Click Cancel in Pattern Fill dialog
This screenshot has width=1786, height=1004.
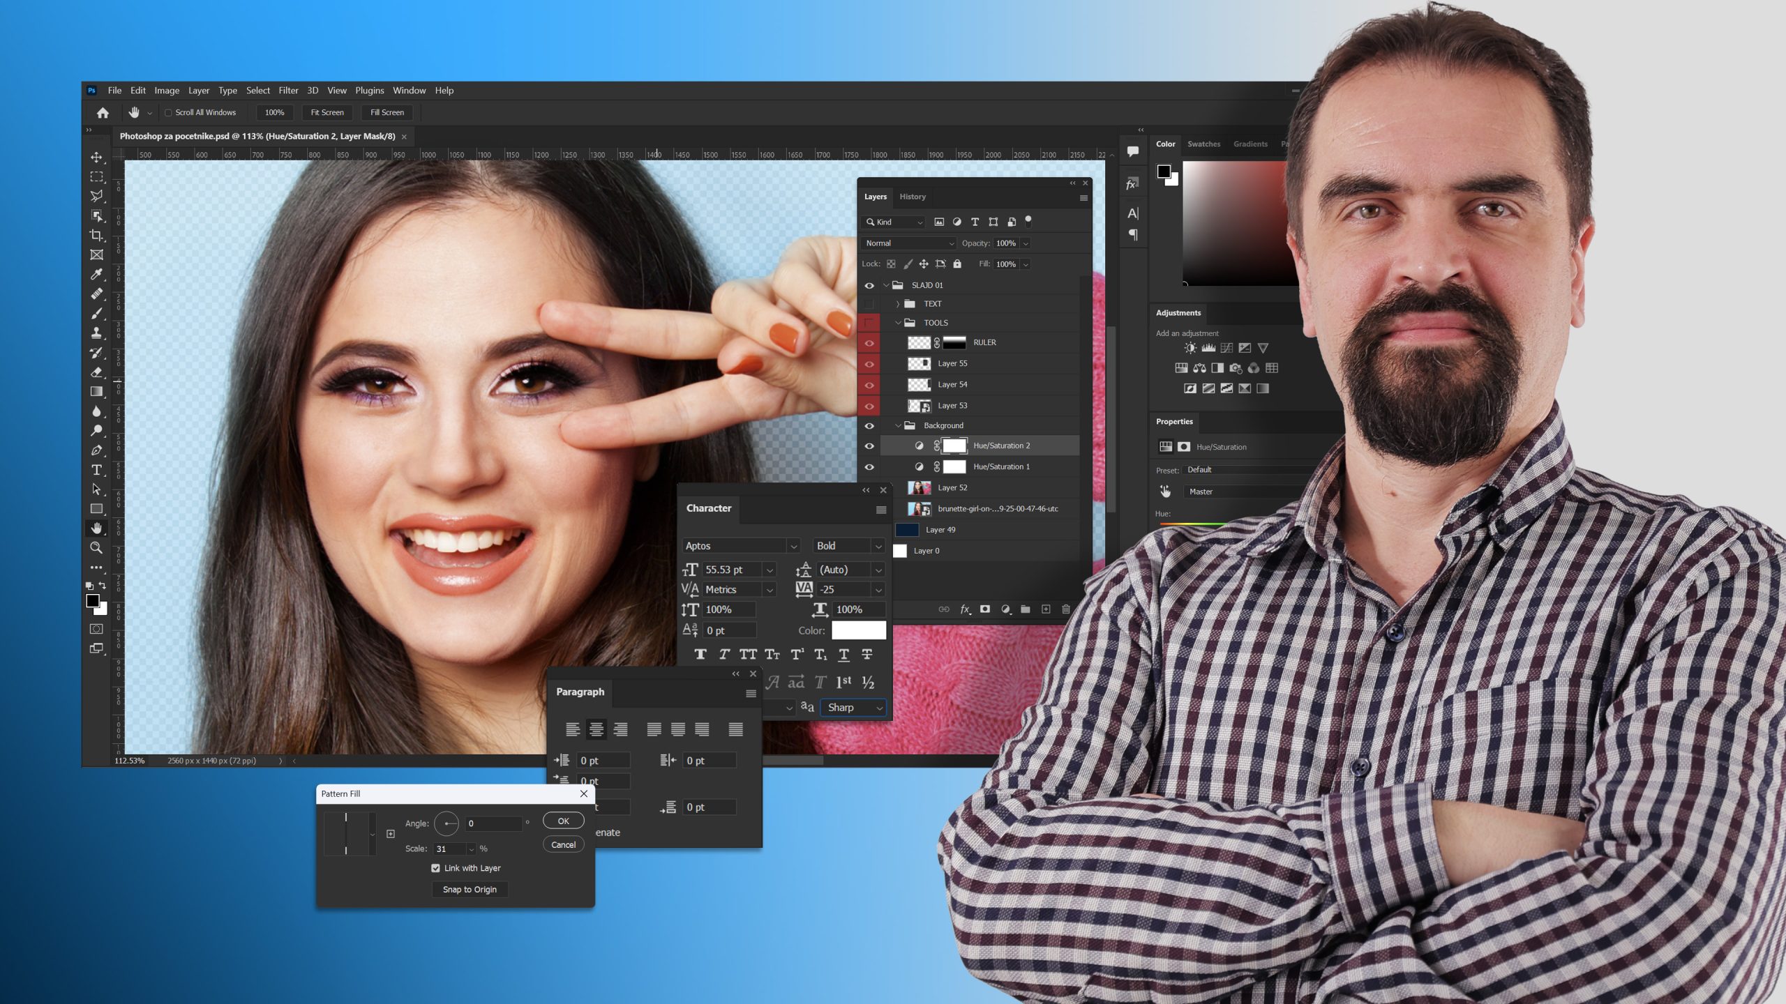[x=563, y=844]
